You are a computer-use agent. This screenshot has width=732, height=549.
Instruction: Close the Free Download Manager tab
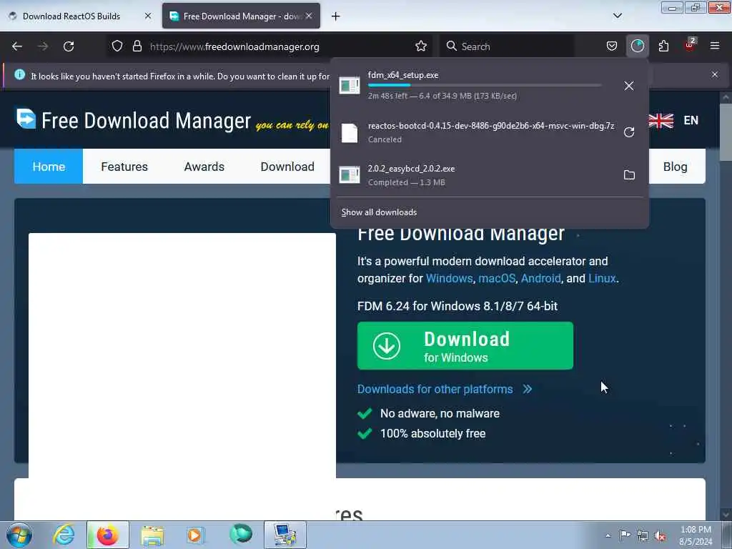click(309, 16)
